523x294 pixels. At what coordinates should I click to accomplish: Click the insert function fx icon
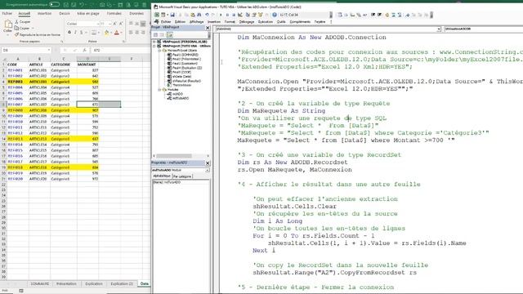[85, 50]
